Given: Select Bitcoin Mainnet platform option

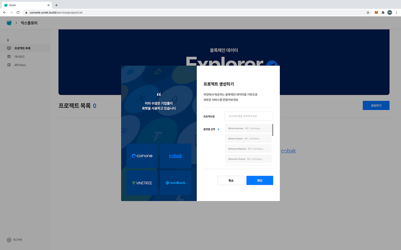Looking at the screenshot, I should pyautogui.click(x=248, y=128).
